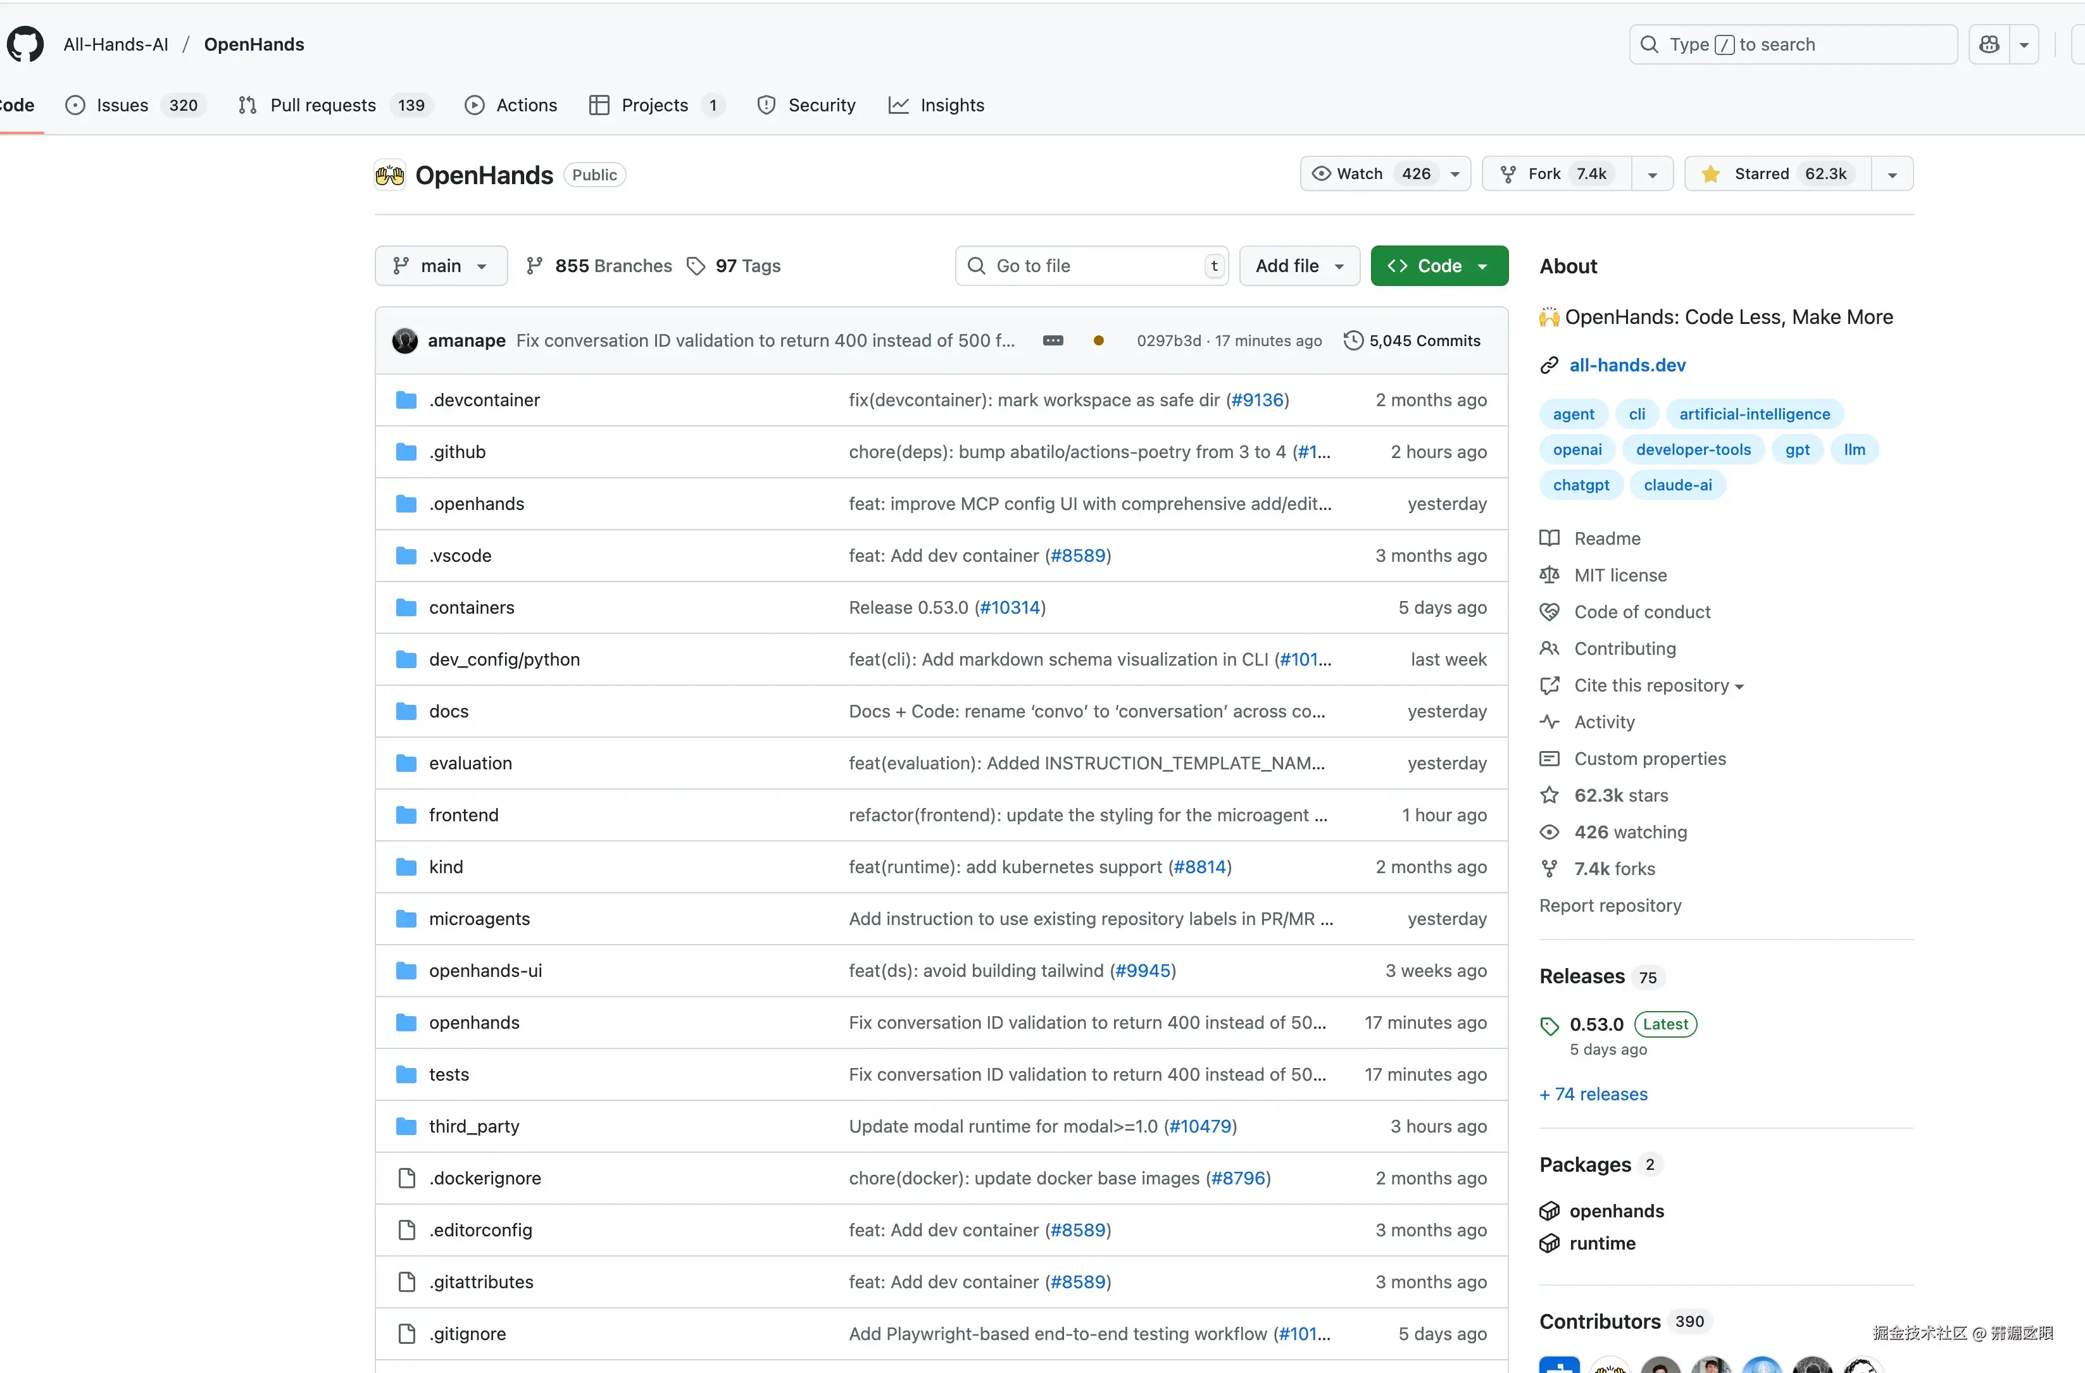Switch to the Pull requests tab
Screen dimensions: 2085x1373
click(322, 105)
